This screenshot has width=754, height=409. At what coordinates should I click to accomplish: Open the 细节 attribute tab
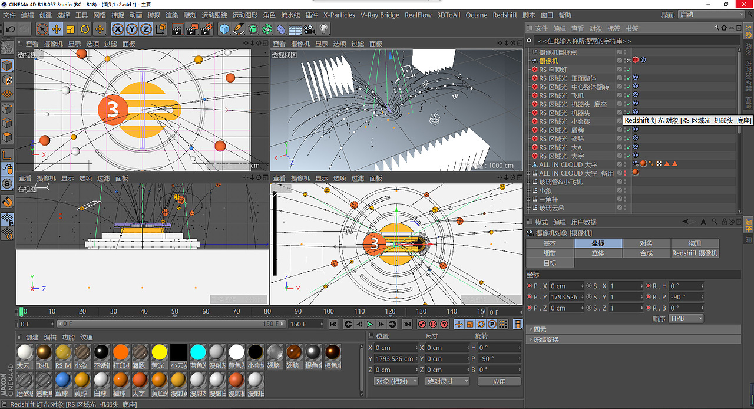(x=550, y=253)
